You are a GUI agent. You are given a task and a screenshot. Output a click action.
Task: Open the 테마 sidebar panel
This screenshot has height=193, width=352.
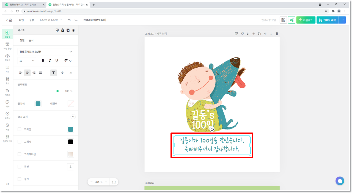coord(7,104)
